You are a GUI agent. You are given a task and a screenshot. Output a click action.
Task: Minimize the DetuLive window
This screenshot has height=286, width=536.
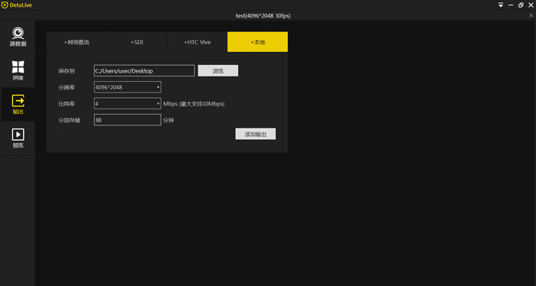[x=511, y=5]
